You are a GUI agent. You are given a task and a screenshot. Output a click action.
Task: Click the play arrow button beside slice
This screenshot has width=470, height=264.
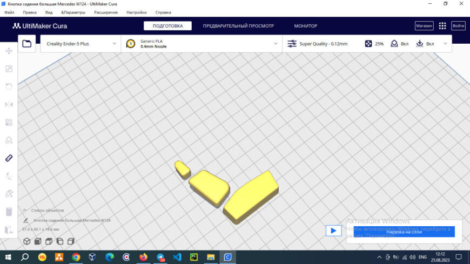tap(334, 231)
